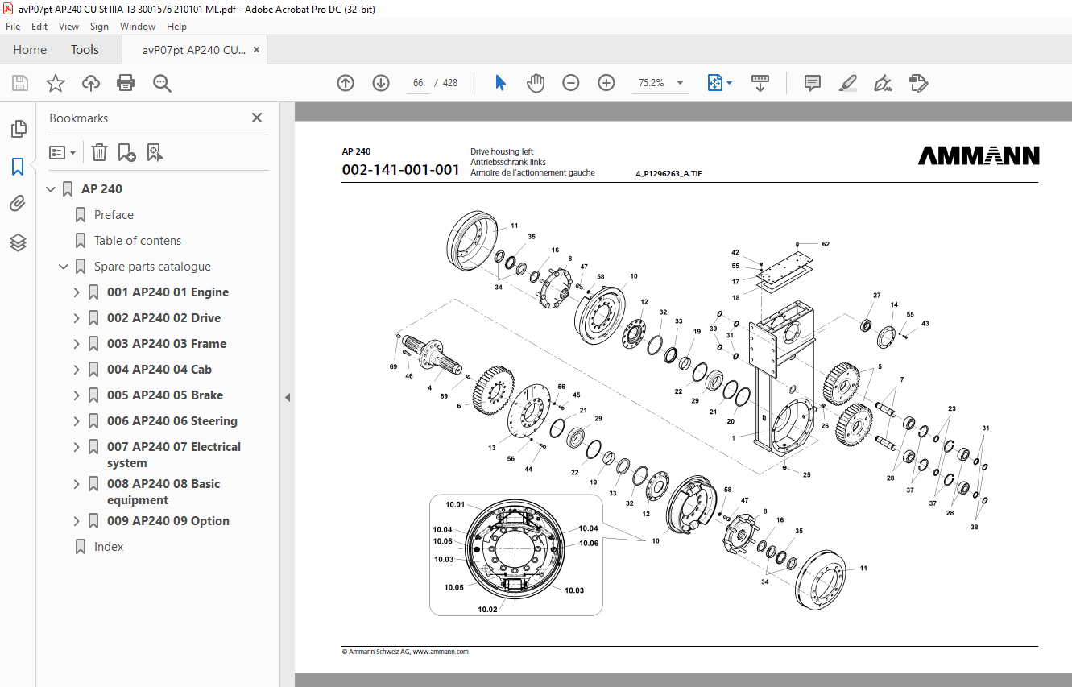Select the 002 AP240 02 Drive bookmark
Screen dimensions: 1072x687
[x=163, y=318]
